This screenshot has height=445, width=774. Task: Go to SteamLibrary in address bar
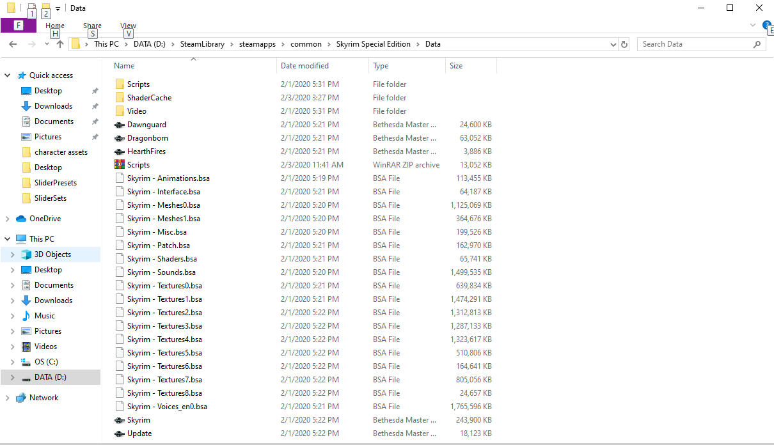pyautogui.click(x=201, y=44)
